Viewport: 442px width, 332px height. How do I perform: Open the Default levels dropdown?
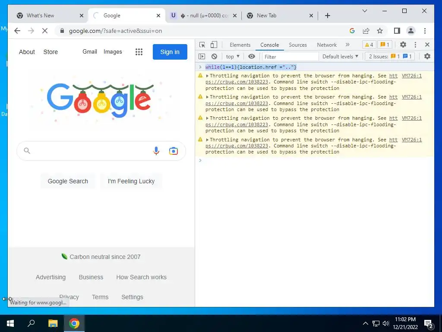[340, 57]
